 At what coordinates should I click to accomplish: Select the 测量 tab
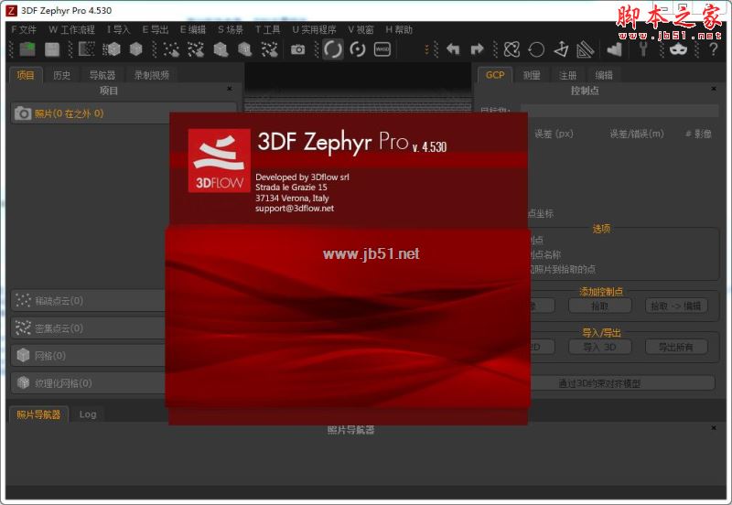[x=532, y=75]
